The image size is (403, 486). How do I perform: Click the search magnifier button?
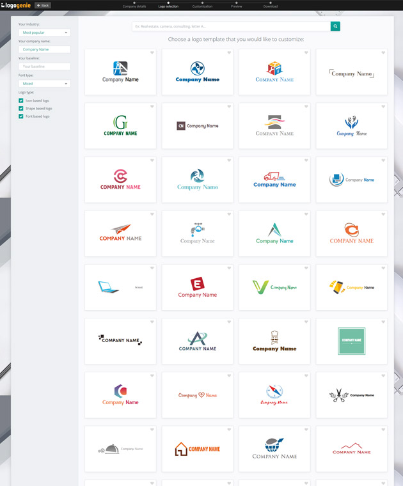(x=335, y=26)
